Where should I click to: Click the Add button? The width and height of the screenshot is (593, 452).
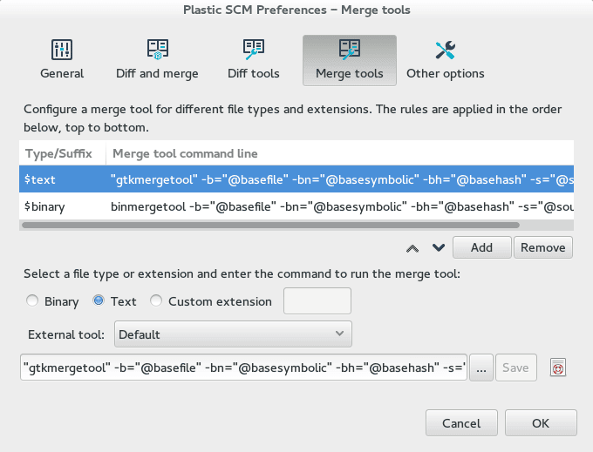(481, 247)
